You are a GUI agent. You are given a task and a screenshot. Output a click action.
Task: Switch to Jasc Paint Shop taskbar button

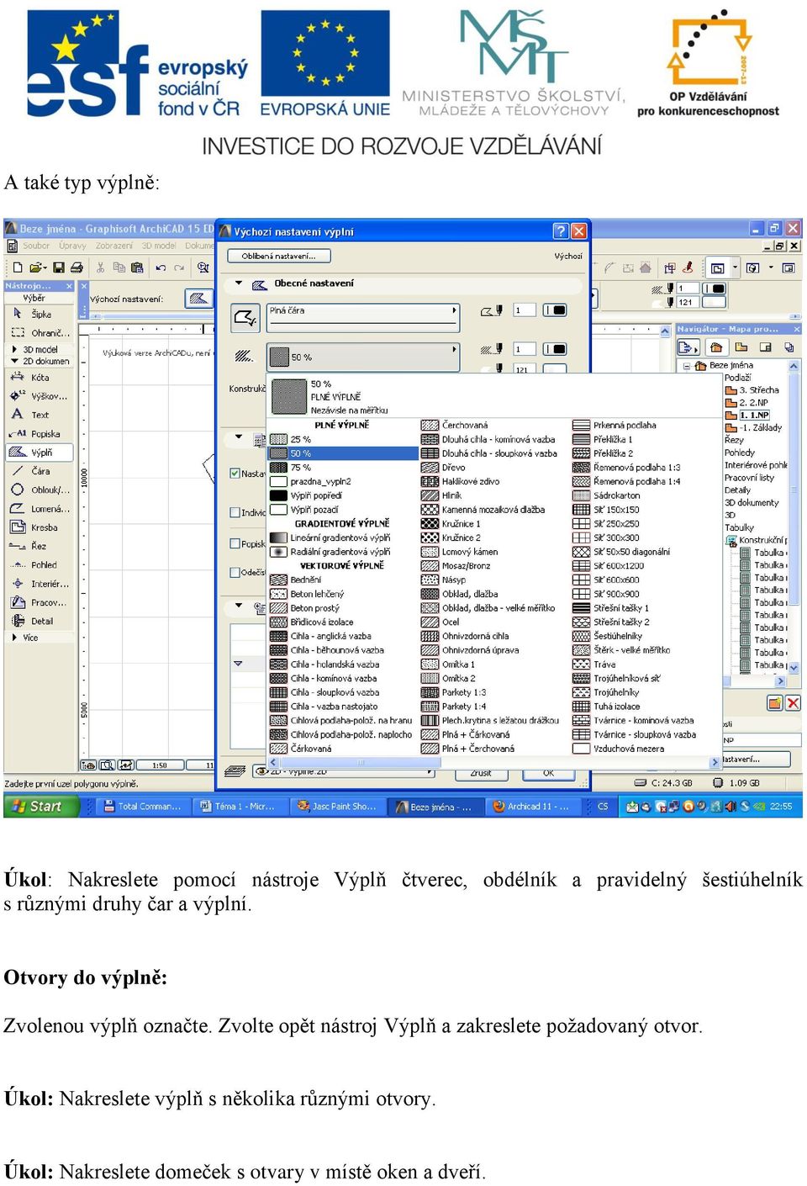point(337,806)
